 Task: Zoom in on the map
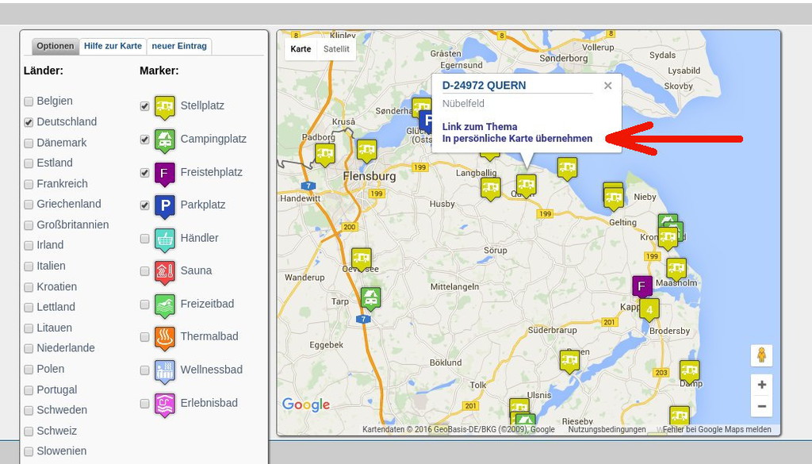pyautogui.click(x=761, y=385)
